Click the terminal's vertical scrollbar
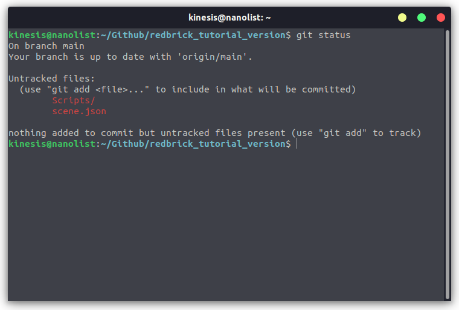The width and height of the screenshot is (459, 310). [448, 164]
